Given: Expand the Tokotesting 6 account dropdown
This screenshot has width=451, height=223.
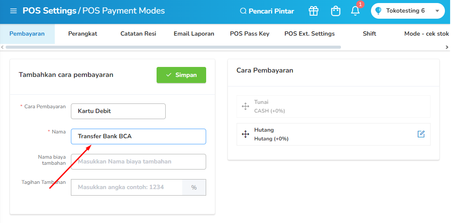Looking at the screenshot, I should 437,11.
